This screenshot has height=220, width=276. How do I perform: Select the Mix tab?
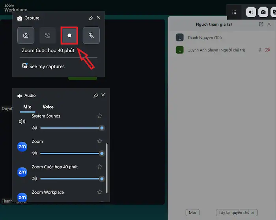tap(27, 107)
